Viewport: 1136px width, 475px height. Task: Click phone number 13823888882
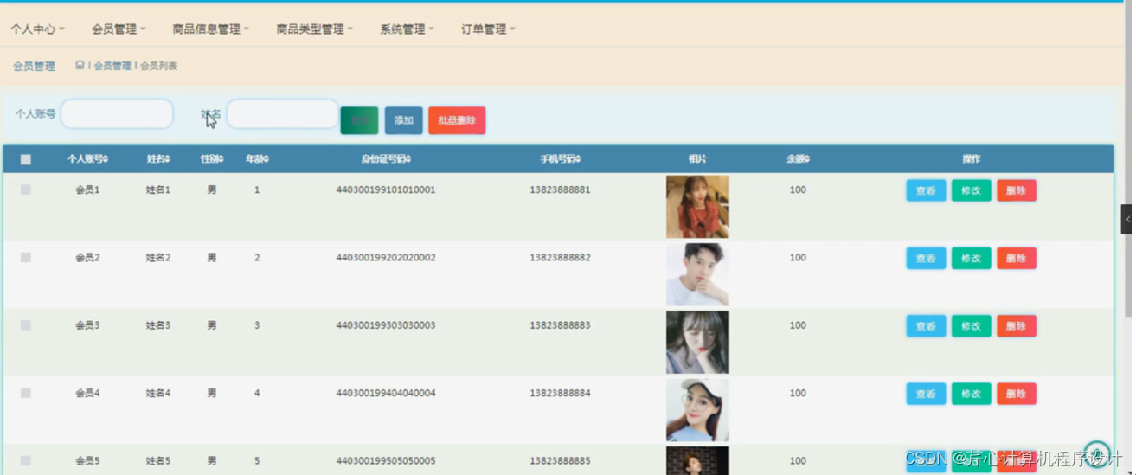point(561,257)
